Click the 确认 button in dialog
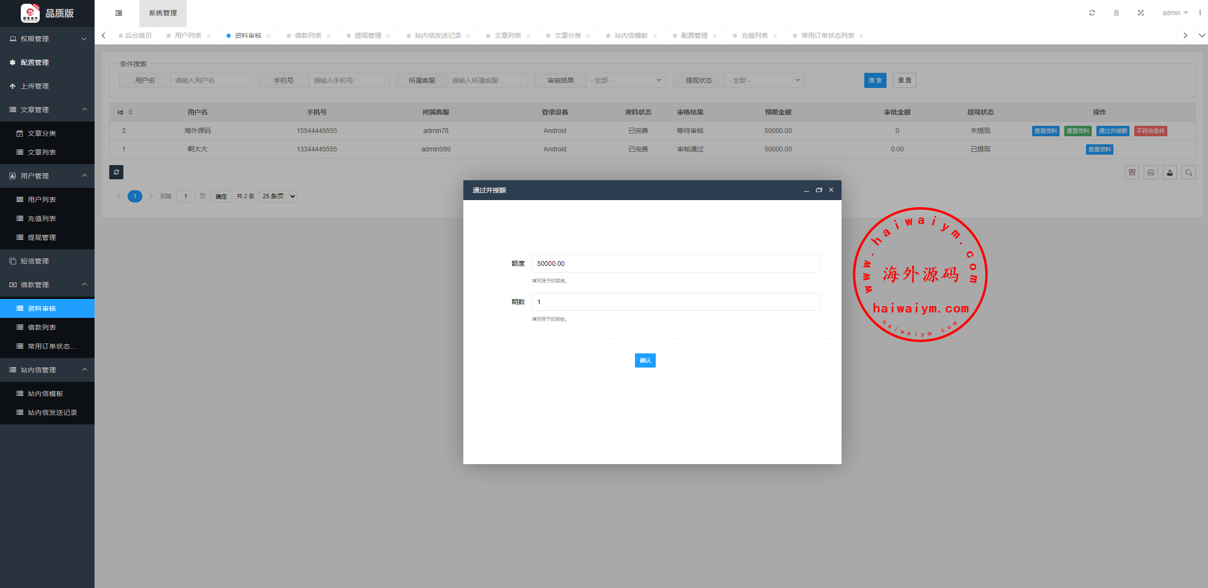Viewport: 1208px width, 588px height. [x=645, y=360]
